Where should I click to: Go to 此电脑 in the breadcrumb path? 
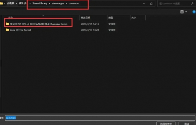(11, 3)
